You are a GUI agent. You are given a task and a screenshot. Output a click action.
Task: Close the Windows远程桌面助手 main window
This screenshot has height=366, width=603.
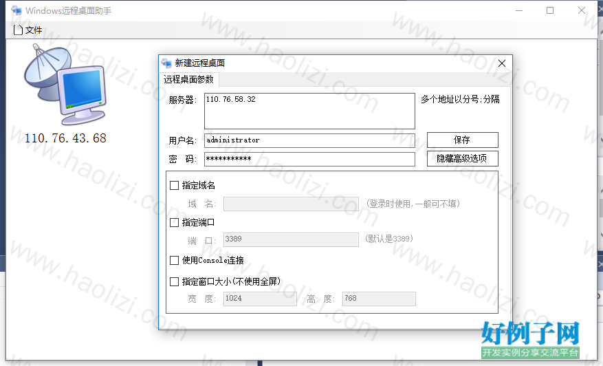click(x=582, y=10)
